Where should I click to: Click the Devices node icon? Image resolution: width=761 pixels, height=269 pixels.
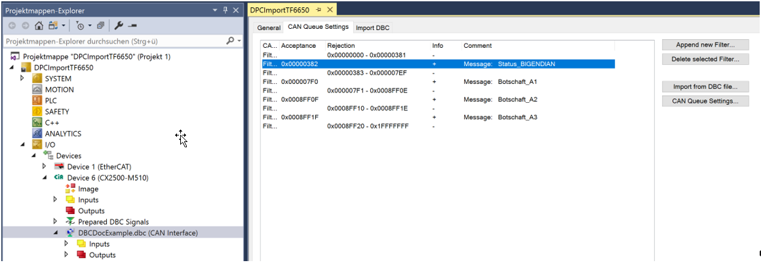point(48,156)
